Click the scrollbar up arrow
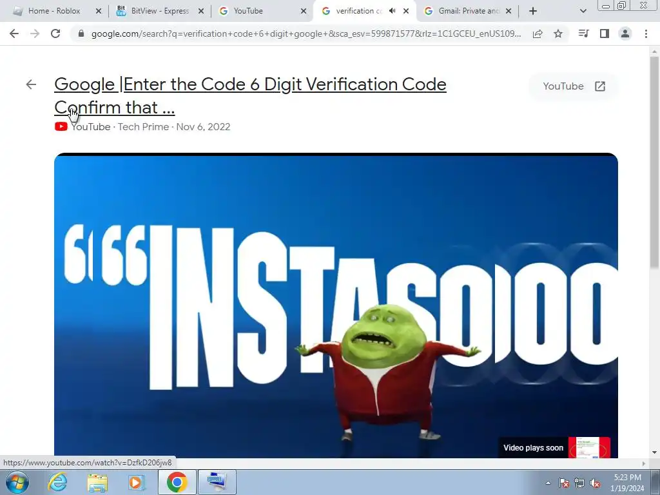Screen dimensions: 660x495 [654, 52]
